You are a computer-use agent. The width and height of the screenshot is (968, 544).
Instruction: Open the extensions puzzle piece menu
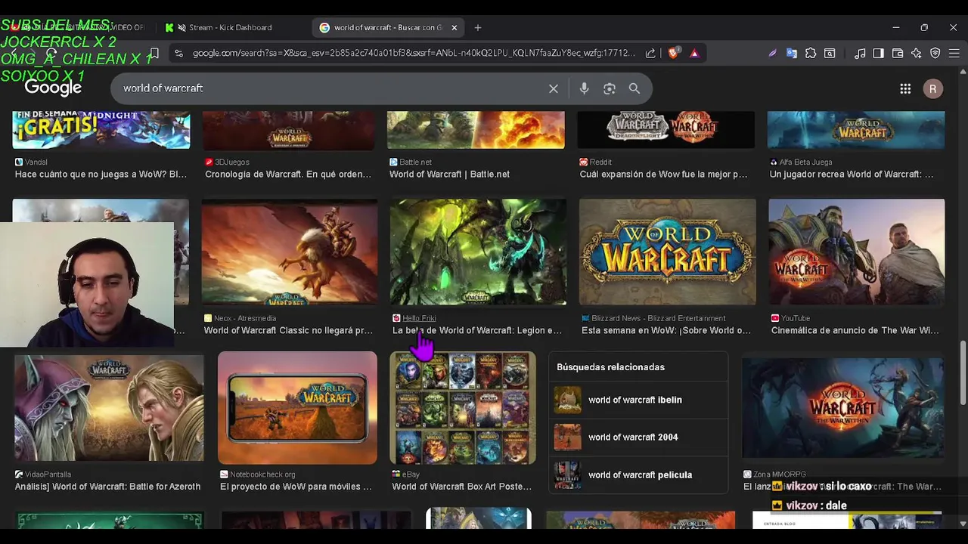click(811, 53)
